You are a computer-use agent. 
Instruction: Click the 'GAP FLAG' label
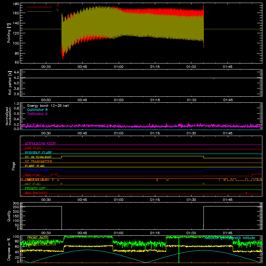click(33, 148)
